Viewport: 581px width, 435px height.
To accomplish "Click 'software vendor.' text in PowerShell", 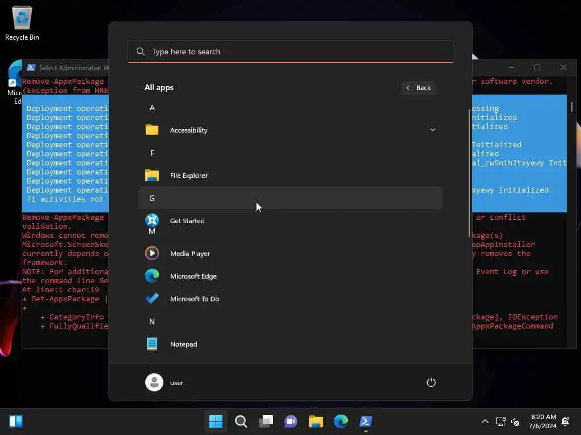I will 516,82.
